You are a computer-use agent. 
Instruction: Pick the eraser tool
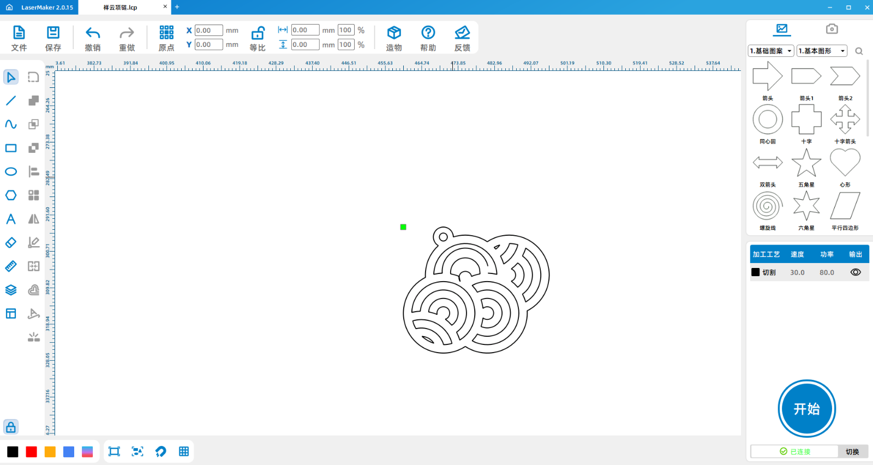[11, 242]
